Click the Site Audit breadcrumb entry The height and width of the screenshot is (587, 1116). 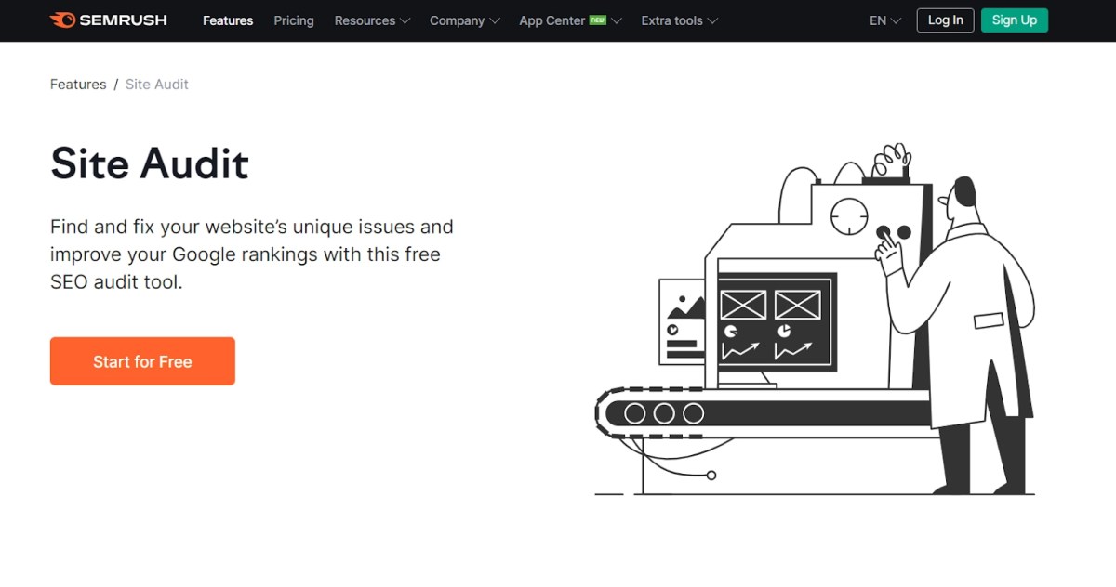156,84
